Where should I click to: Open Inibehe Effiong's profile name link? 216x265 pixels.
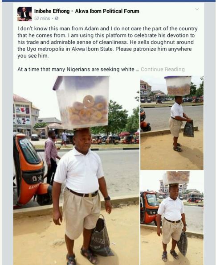click(52, 11)
